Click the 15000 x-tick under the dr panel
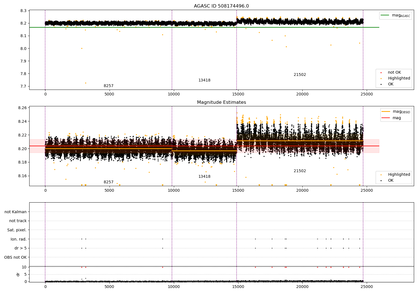 point(238,287)
